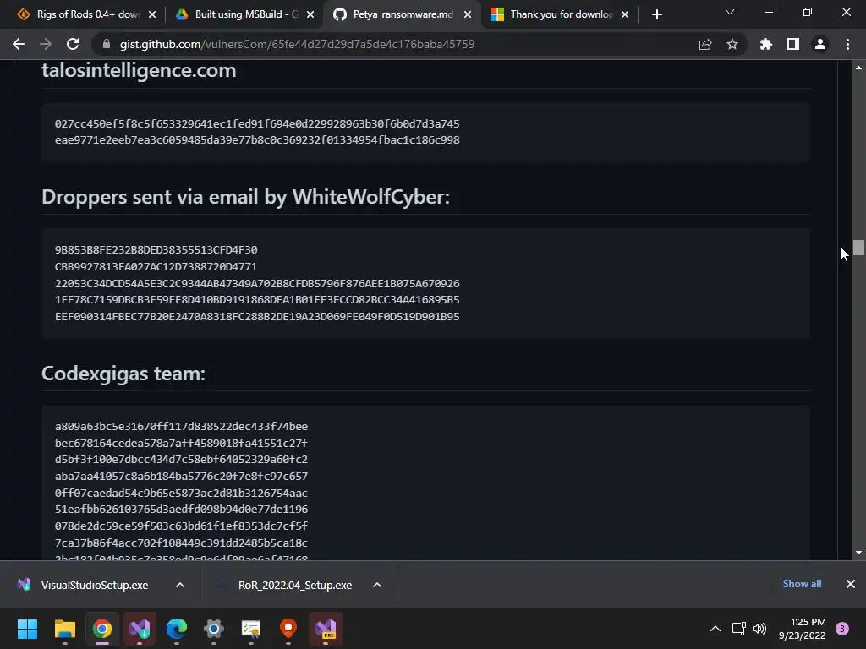Click the page scrollbar thumb
This screenshot has width=866, height=649.
pyautogui.click(x=858, y=248)
